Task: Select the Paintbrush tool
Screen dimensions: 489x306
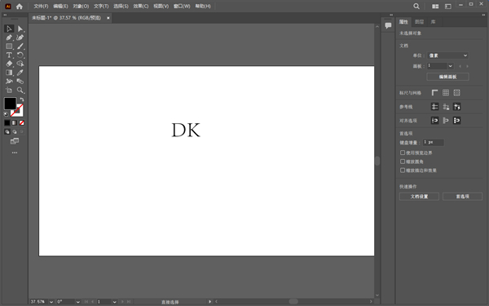Action: tap(20, 47)
